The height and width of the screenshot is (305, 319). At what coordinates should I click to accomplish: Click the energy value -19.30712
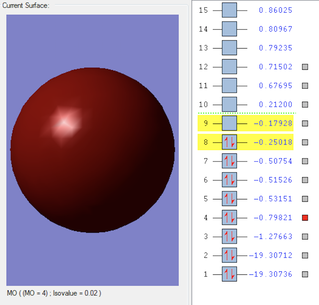click(x=271, y=255)
